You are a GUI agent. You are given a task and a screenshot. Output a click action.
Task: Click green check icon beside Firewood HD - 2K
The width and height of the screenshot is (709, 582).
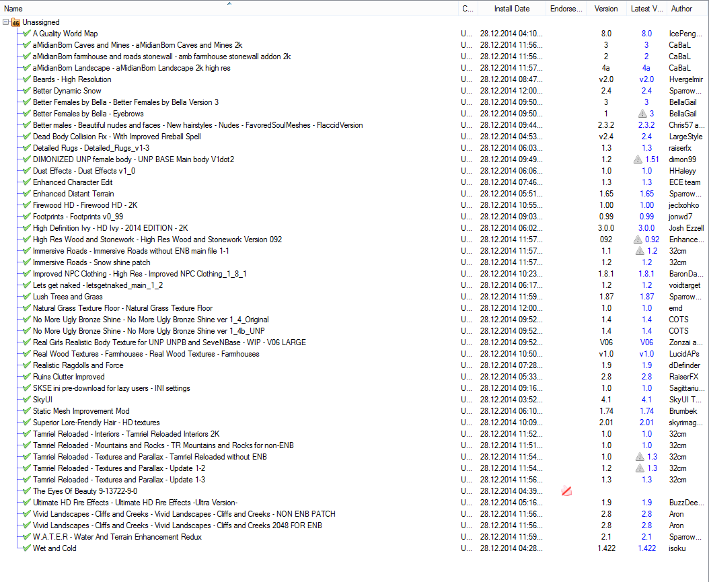tap(27, 205)
